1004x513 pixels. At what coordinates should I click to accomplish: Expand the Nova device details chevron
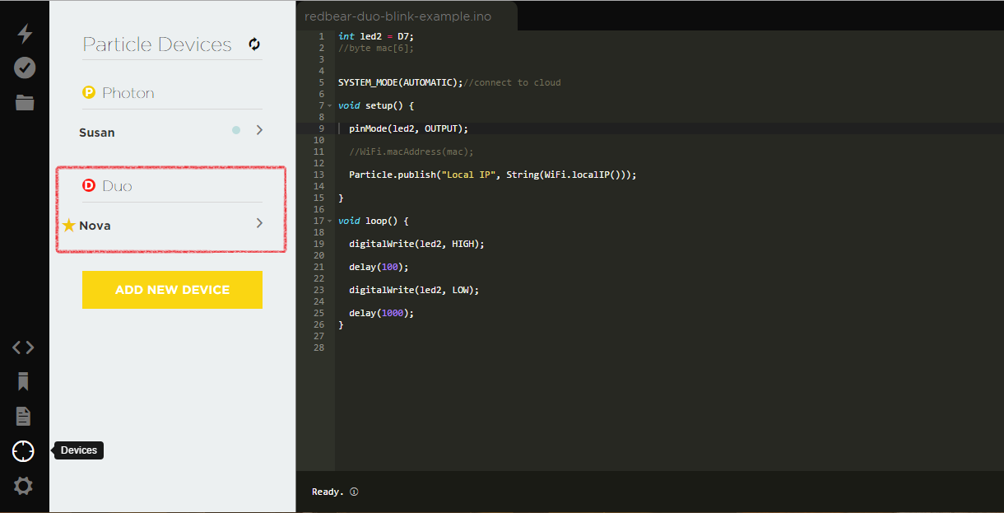click(x=259, y=223)
